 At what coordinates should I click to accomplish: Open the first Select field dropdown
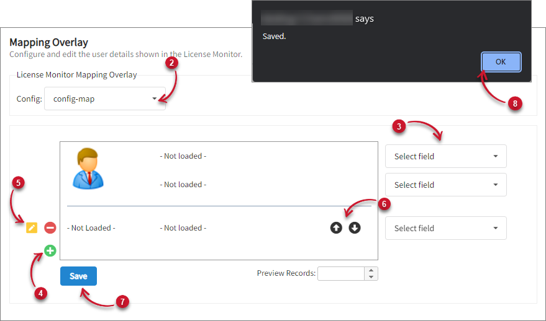(x=446, y=156)
